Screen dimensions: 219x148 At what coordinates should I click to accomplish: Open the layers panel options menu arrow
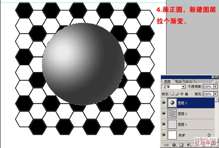coord(217,82)
